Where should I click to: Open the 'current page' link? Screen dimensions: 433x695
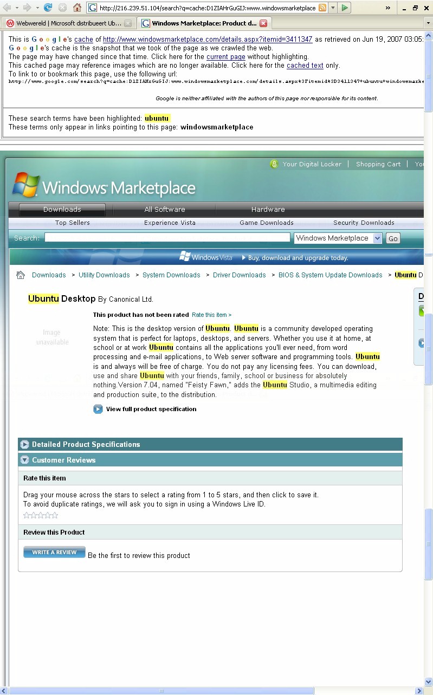tap(226, 57)
